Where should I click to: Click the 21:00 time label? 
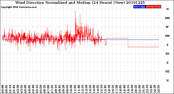pos(139,89)
